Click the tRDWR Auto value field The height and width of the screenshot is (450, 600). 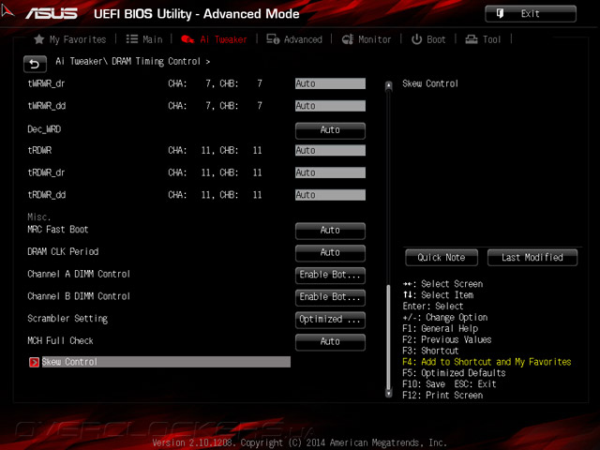(330, 150)
